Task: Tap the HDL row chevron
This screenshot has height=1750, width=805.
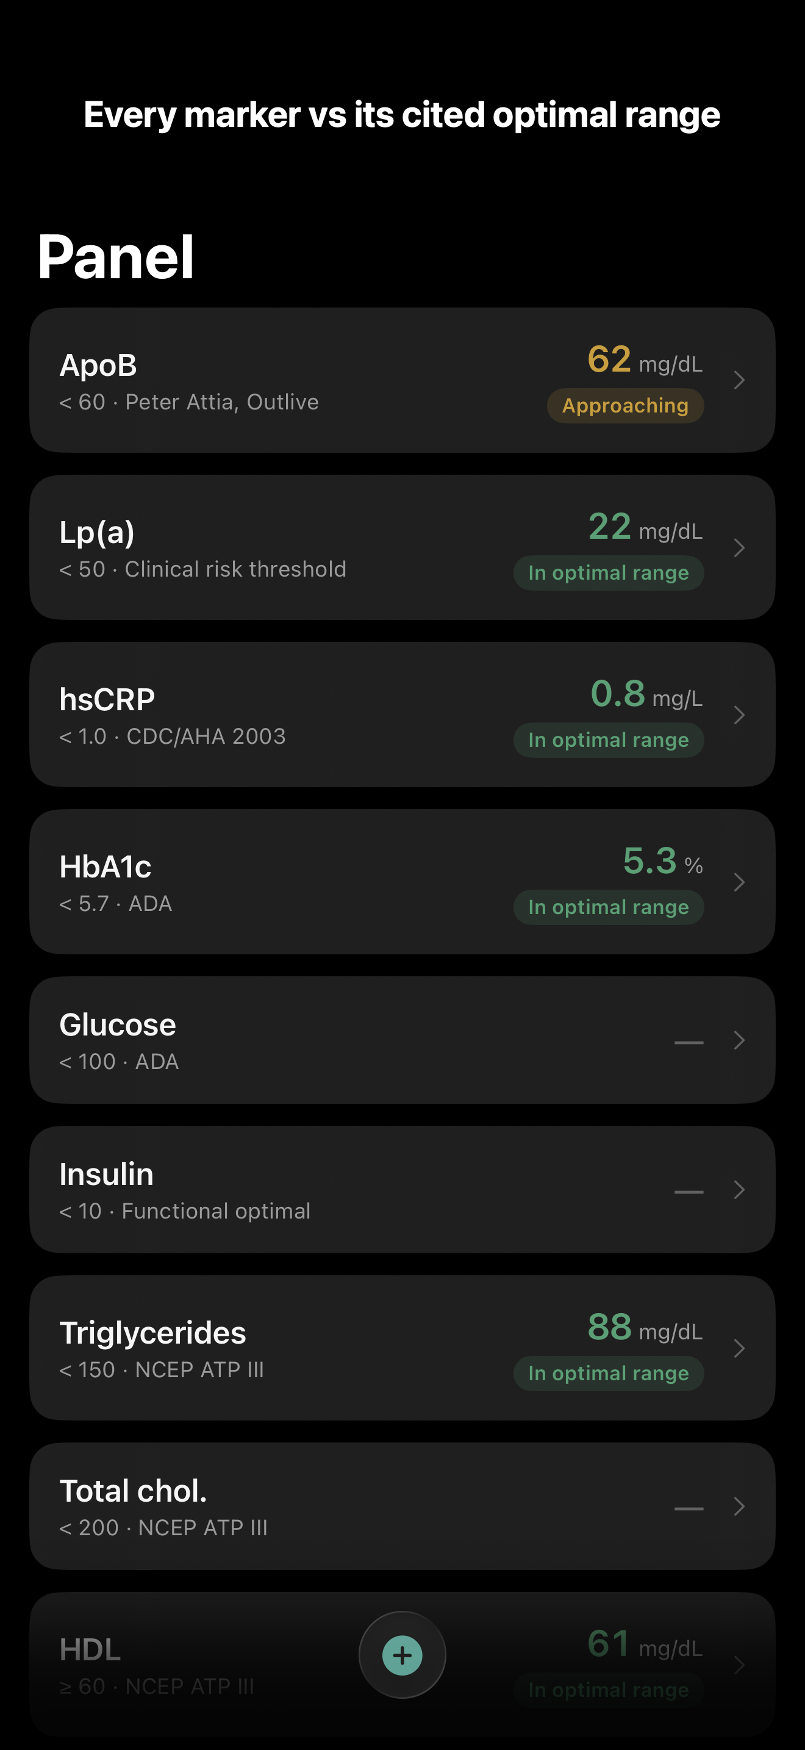Action: point(739,1665)
